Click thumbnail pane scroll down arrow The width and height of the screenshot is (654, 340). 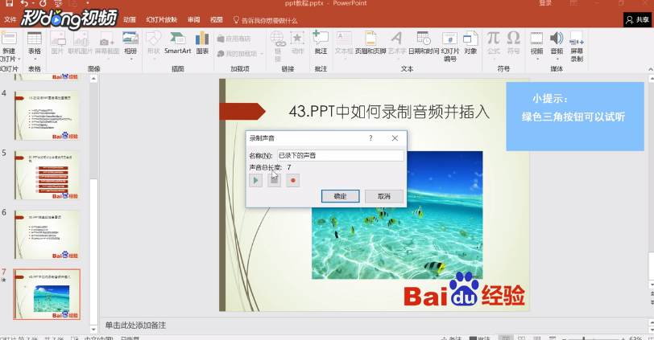tap(93, 330)
